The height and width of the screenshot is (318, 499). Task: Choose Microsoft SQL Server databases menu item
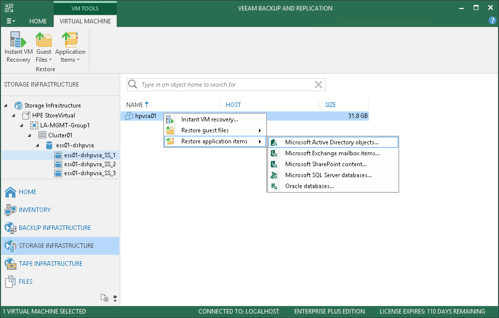pyautogui.click(x=328, y=175)
